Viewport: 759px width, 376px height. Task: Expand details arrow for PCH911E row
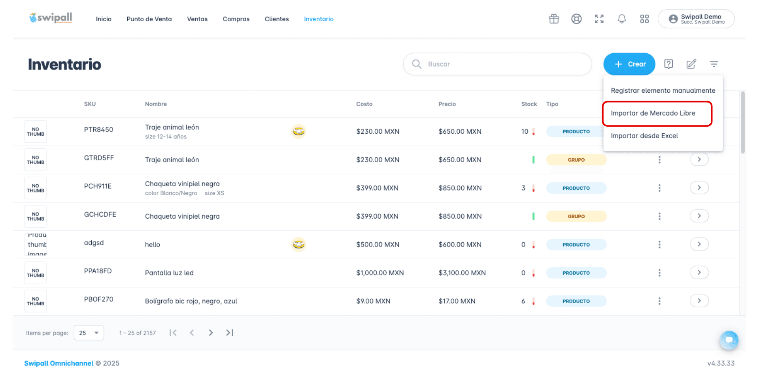click(699, 187)
